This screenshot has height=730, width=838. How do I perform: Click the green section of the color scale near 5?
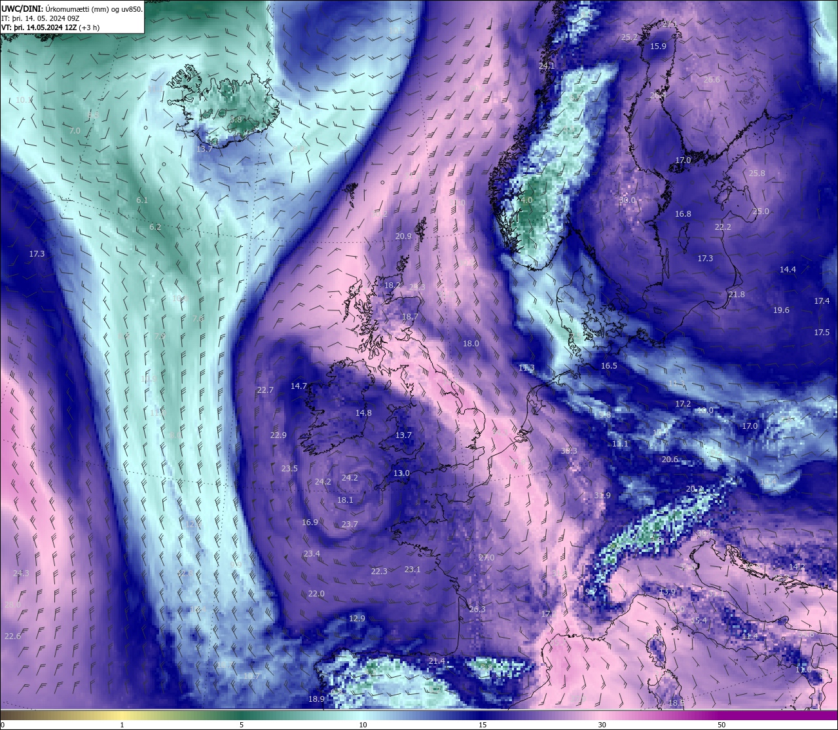[x=242, y=714]
